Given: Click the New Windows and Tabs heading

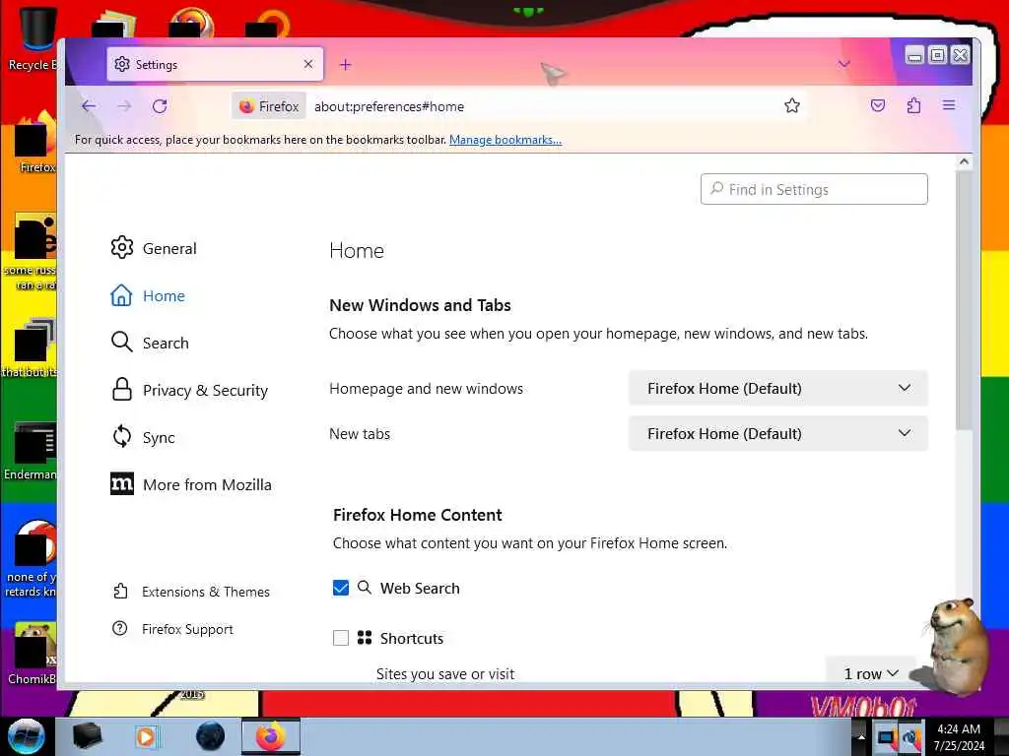Looking at the screenshot, I should click(420, 305).
